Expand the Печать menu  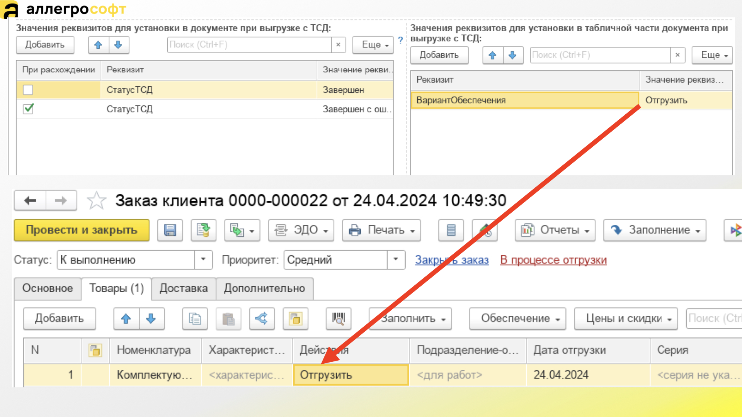point(381,230)
